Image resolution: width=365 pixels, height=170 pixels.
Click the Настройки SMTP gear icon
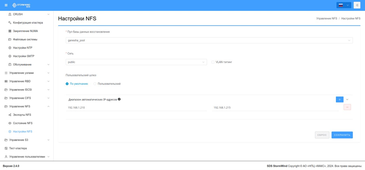click(x=10, y=56)
